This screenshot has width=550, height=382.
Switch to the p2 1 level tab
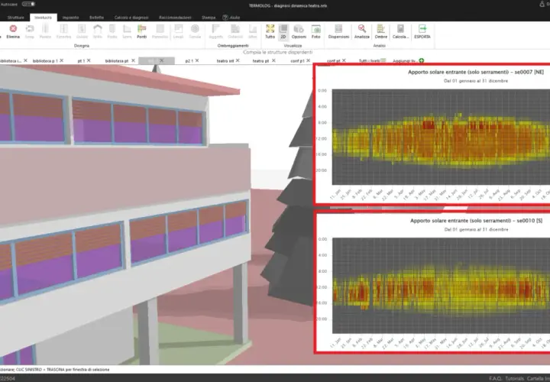click(189, 60)
